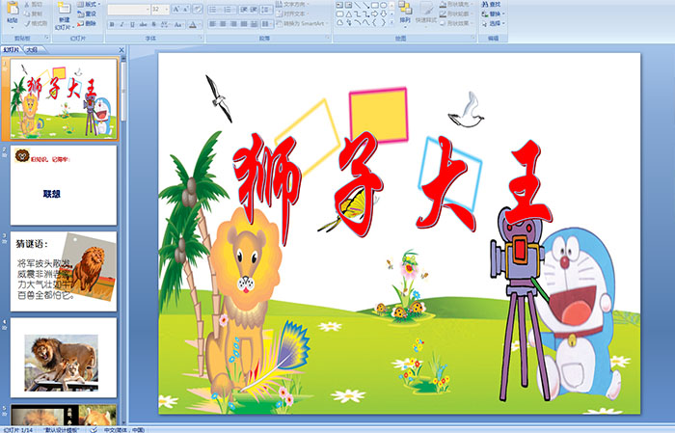Open the font name dropdown

point(148,10)
